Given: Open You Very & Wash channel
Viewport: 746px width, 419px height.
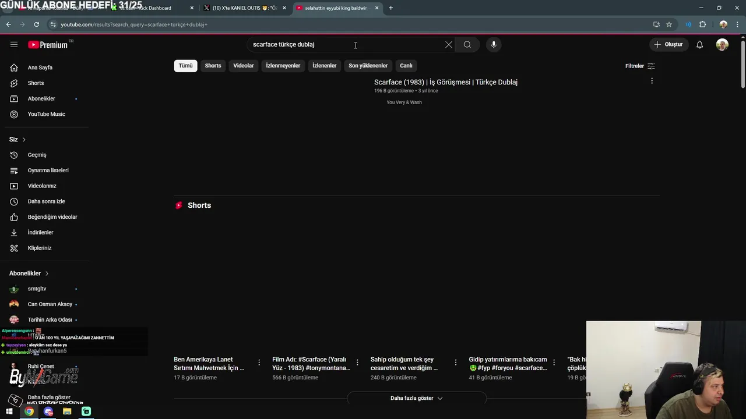Looking at the screenshot, I should point(404,102).
